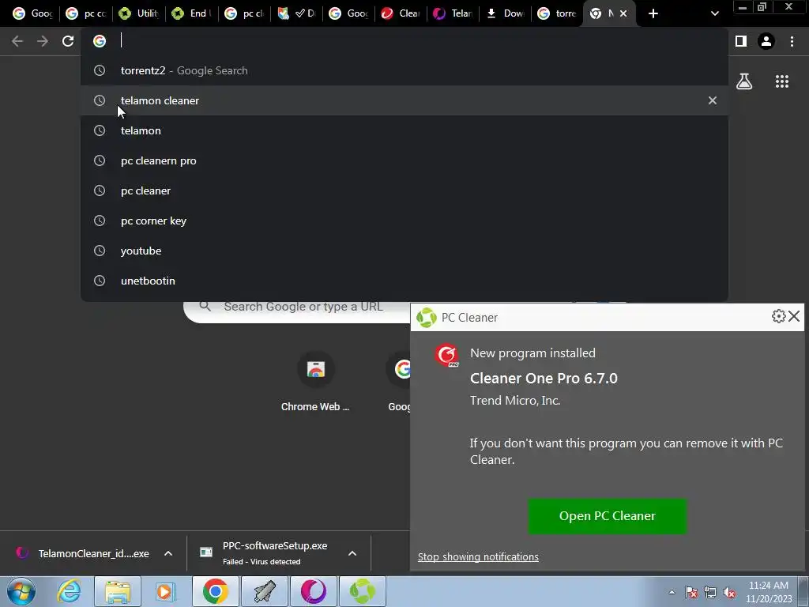The image size is (809, 607).
Task: Launch Internet Explorer from taskbar
Action: 70,591
